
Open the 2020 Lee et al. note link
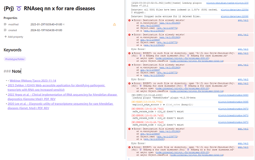[60, 106]
